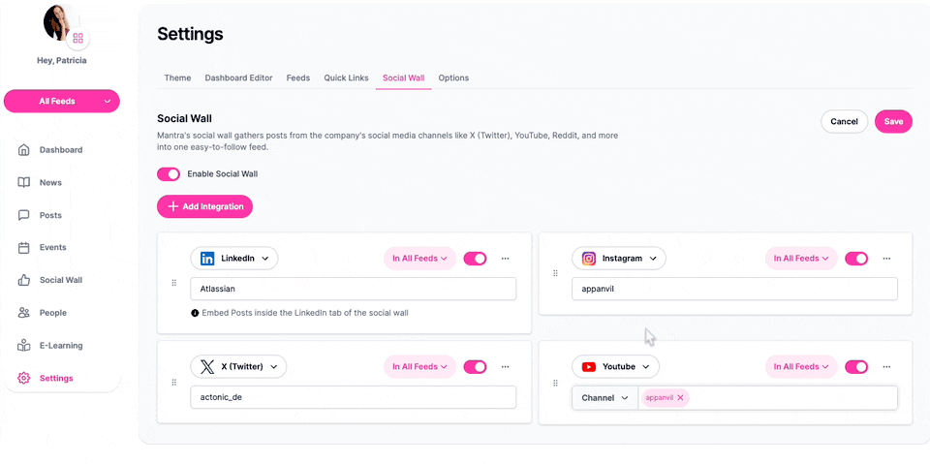Click the Atlassian input field
The width and height of the screenshot is (930, 464).
(x=353, y=289)
